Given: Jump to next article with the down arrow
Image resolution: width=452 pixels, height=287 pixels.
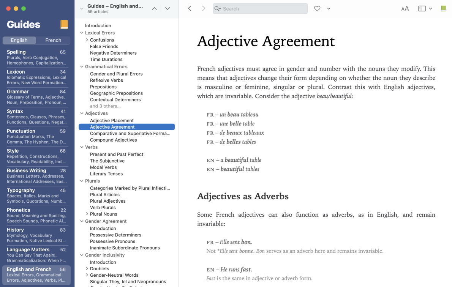Looking at the screenshot, I should pos(168,8).
